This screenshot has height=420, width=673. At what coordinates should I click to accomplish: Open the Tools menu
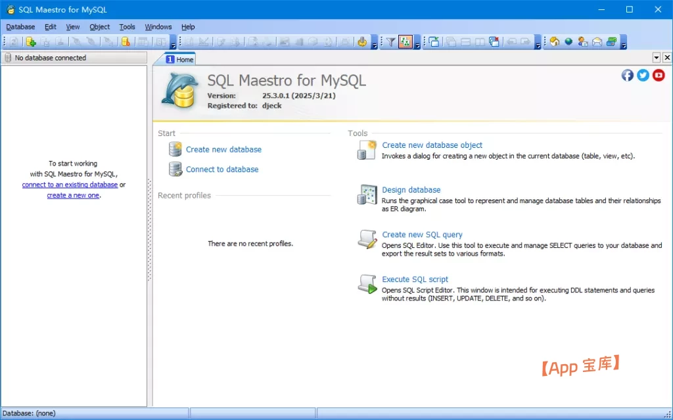127,27
